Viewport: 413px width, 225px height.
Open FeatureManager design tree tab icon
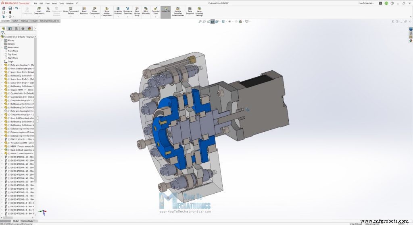tap(4, 28)
